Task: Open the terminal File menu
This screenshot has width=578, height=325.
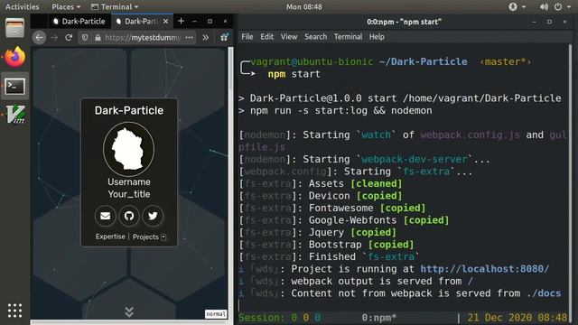Action: tap(247, 36)
